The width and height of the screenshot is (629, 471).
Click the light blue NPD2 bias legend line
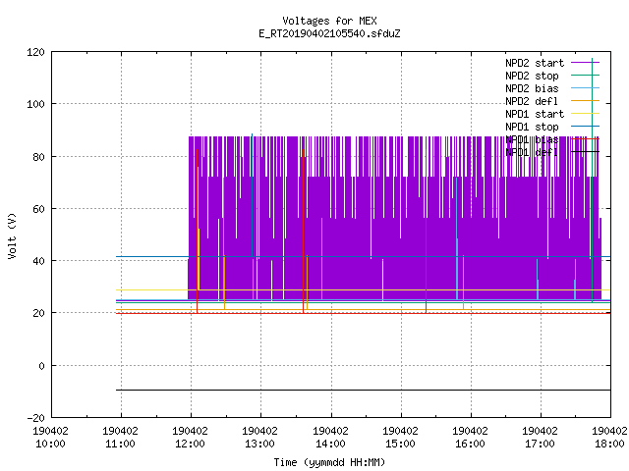pos(585,88)
